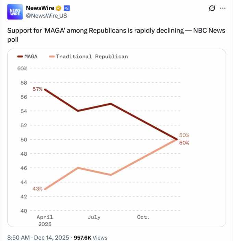Click the 957.6K Views count
The height and width of the screenshot is (241, 233).
click(x=90, y=237)
